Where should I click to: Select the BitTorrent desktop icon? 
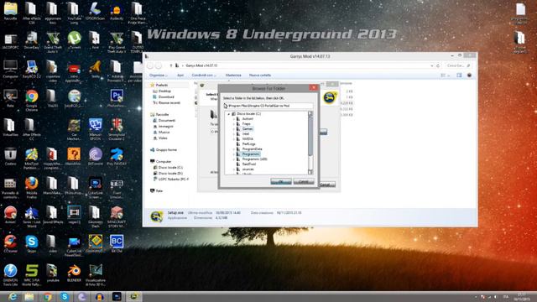point(95,157)
